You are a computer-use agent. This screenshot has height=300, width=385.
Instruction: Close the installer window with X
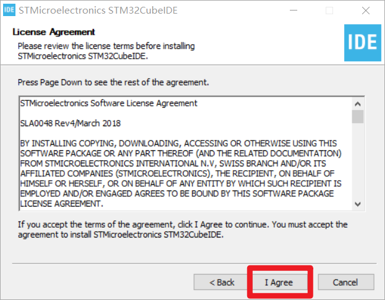click(366, 11)
